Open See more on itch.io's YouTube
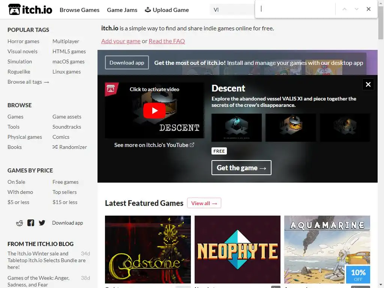Viewport: 384px width, 288px height. point(154,145)
